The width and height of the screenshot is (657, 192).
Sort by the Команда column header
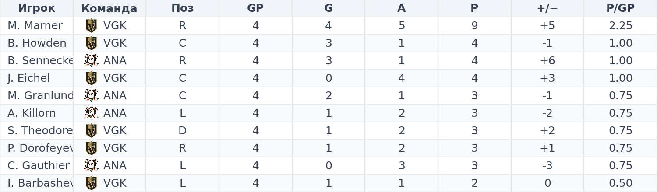pos(109,8)
